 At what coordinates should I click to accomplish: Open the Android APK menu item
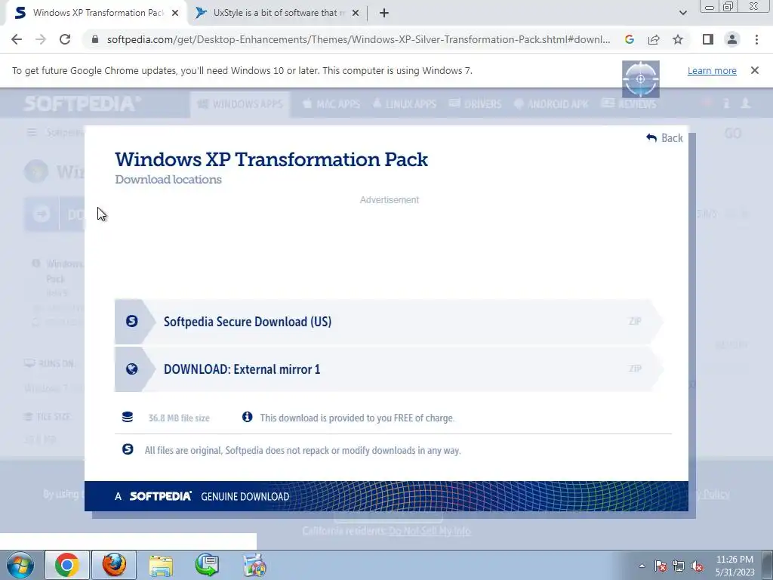tap(550, 104)
